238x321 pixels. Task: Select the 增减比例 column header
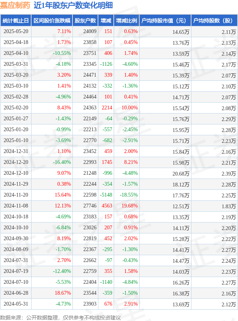click(127, 20)
